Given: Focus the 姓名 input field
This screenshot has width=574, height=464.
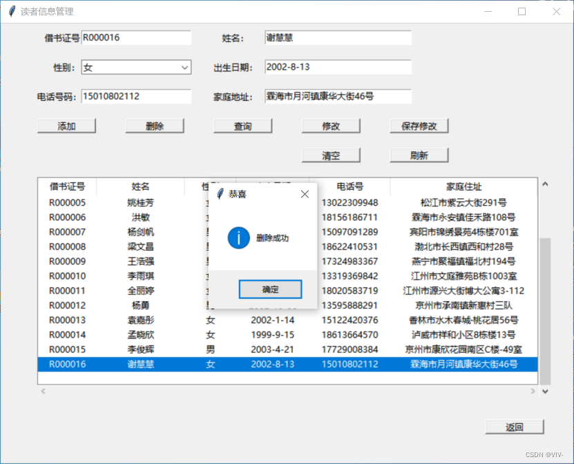Looking at the screenshot, I should pos(338,38).
